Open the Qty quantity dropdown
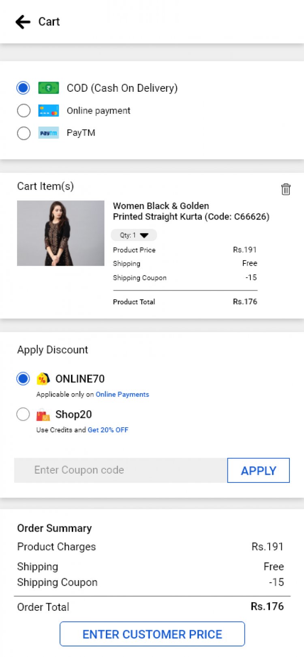304x657 pixels. [x=134, y=235]
